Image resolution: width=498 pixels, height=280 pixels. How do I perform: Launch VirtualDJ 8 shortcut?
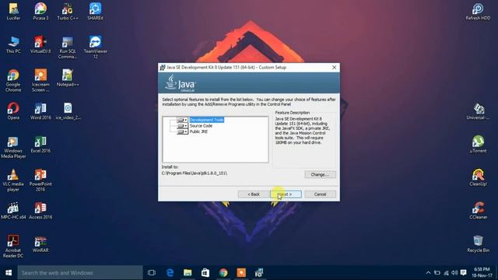pos(40,45)
